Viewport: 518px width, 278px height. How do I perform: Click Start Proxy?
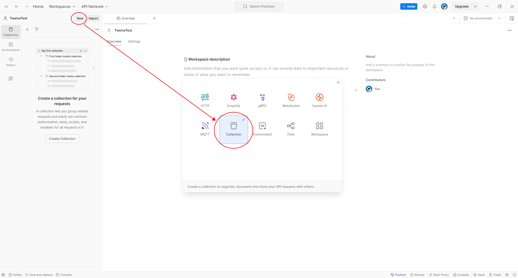click(439, 275)
